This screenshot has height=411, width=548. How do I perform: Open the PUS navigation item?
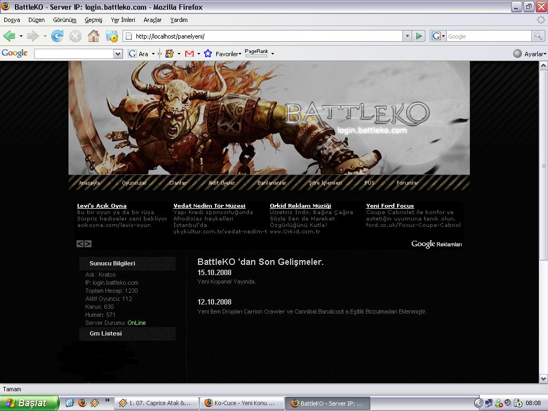click(369, 183)
